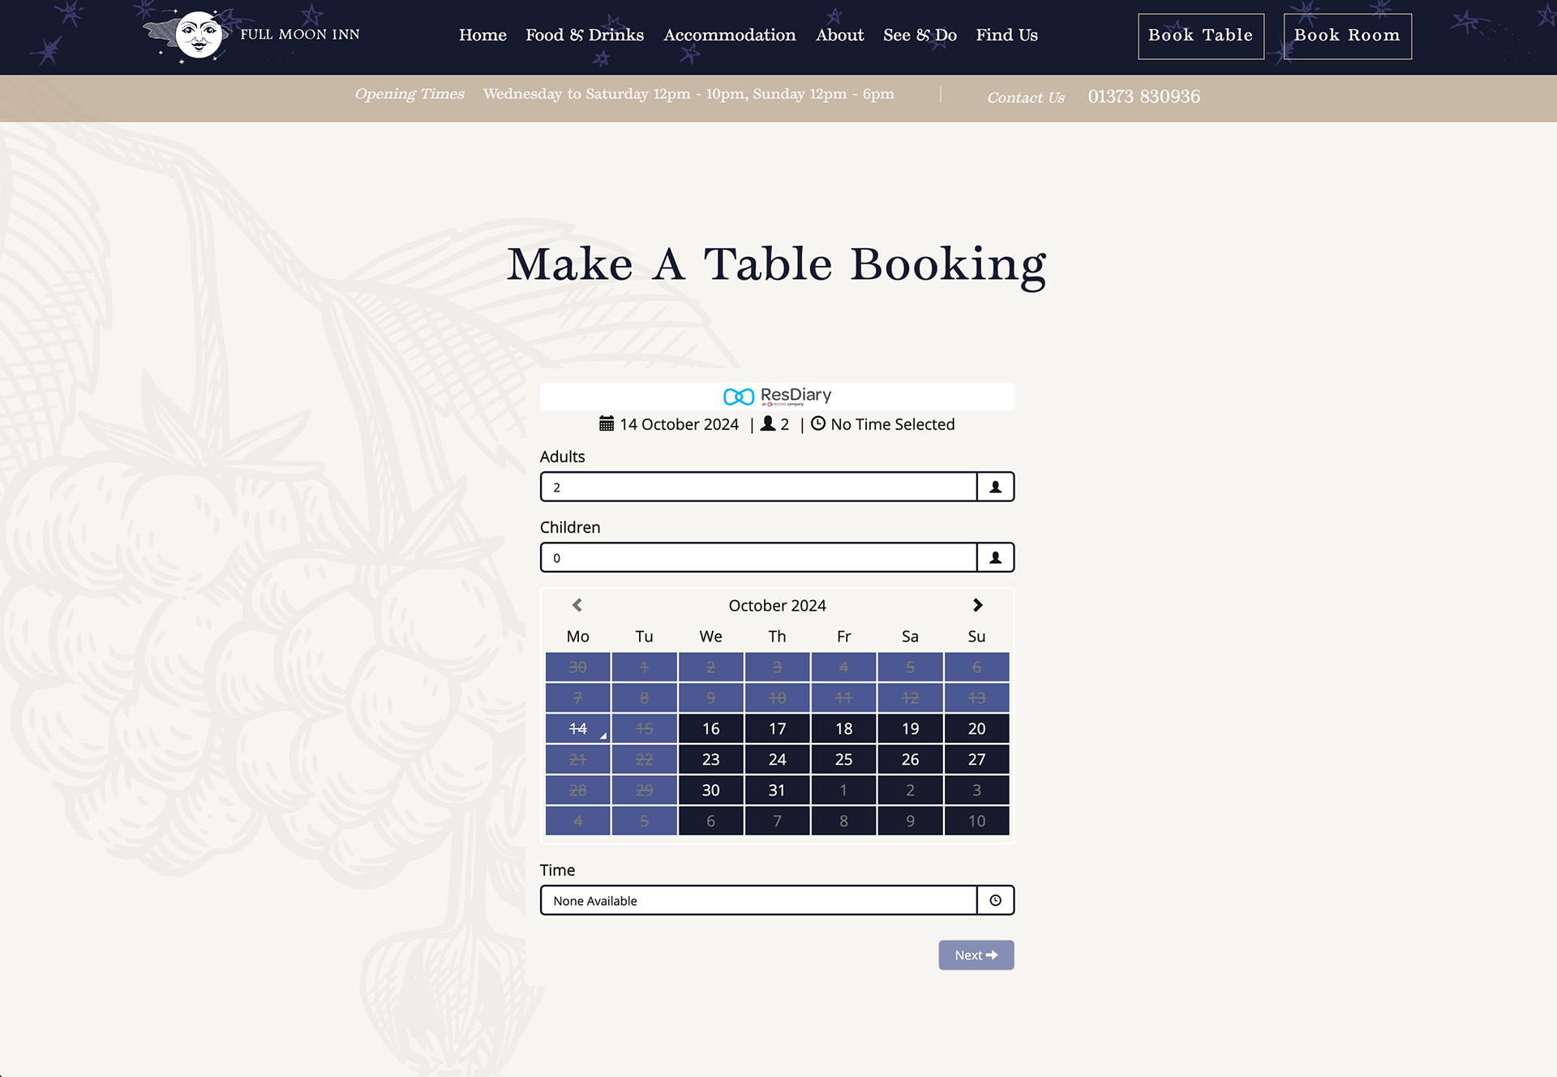Select October 25 on the calendar
This screenshot has width=1557, height=1077.
pos(844,759)
